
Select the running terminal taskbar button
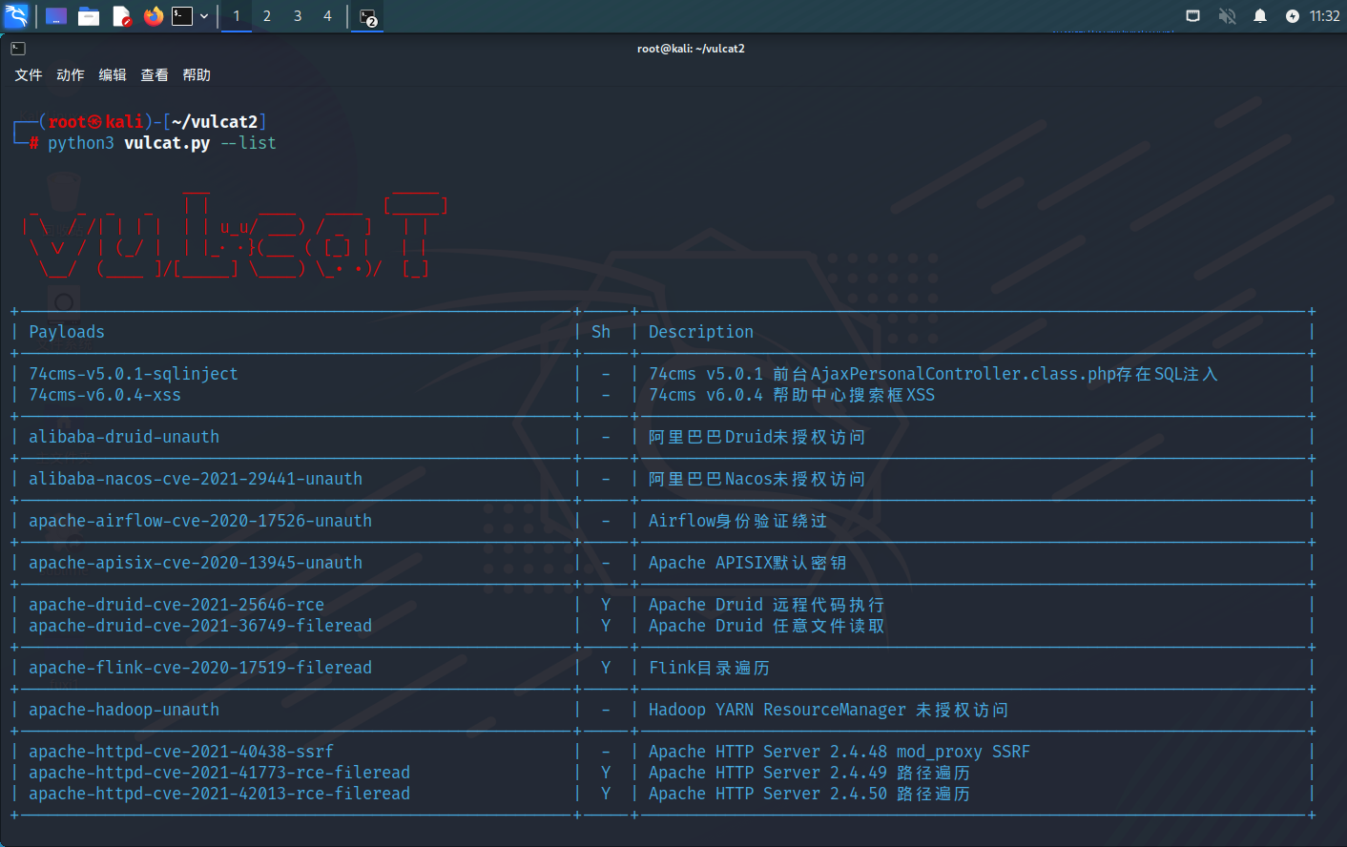tap(368, 17)
